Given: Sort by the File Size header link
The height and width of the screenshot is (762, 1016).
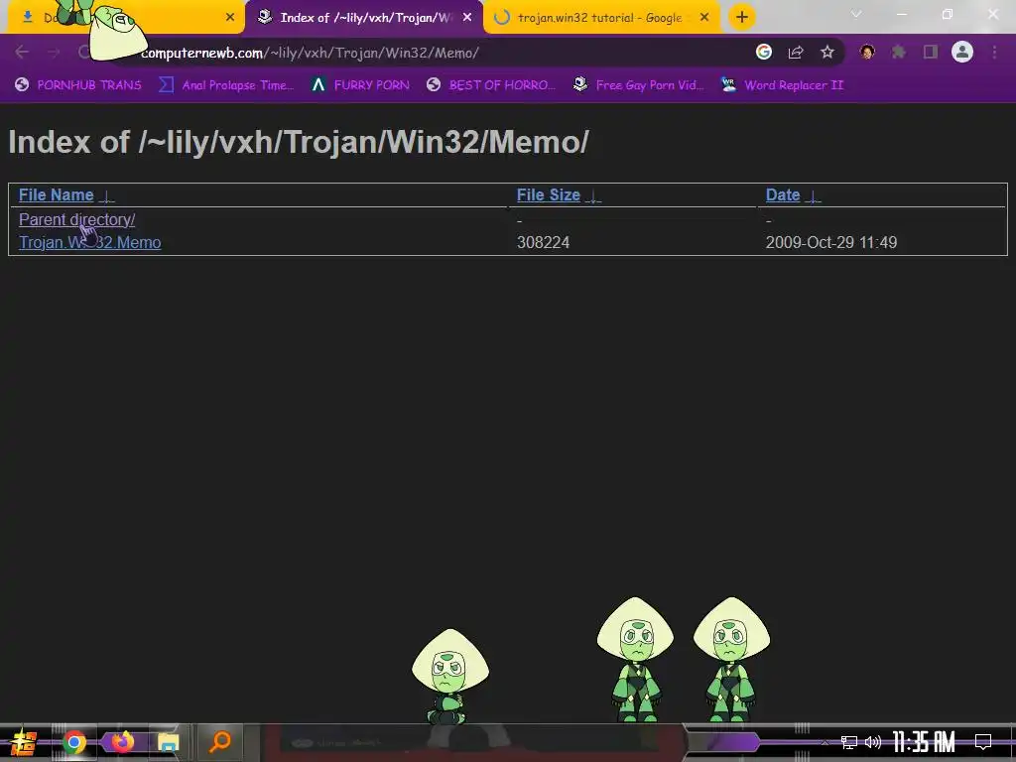Looking at the screenshot, I should (548, 195).
